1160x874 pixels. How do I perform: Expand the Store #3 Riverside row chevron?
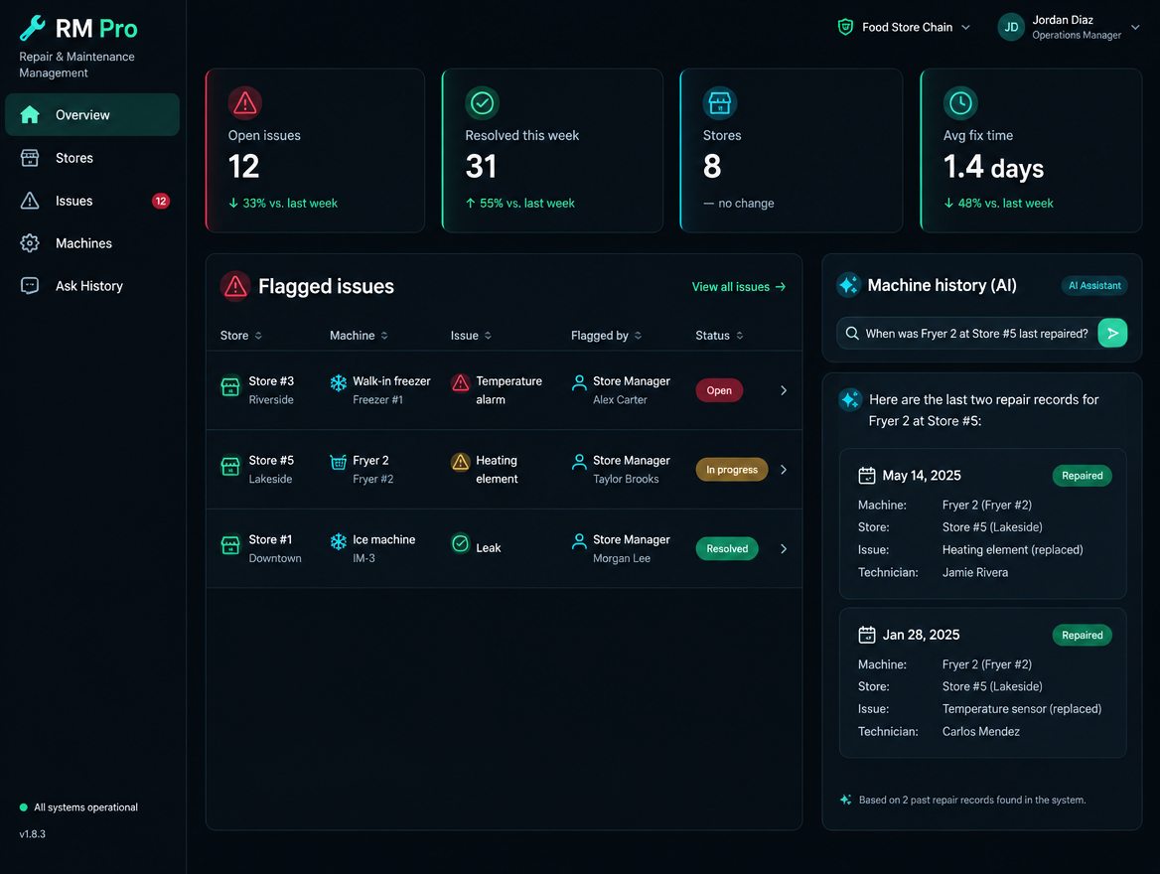pyautogui.click(x=784, y=390)
